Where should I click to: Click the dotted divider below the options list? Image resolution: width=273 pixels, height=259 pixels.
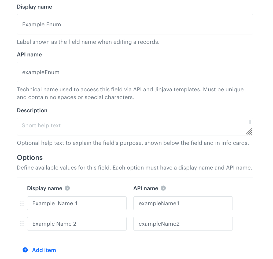135,238
